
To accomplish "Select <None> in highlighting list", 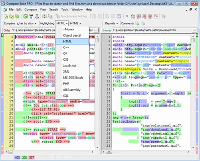I will click(x=72, y=30).
